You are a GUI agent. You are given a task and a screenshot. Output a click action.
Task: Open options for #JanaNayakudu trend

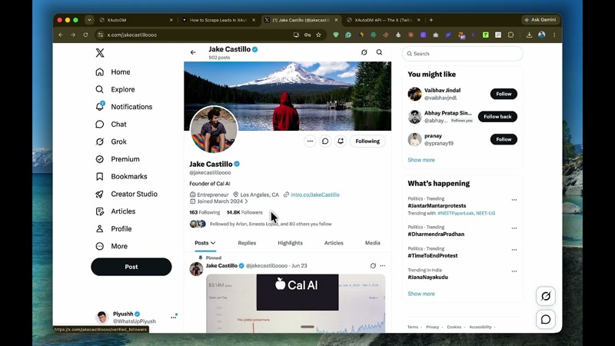514,271
